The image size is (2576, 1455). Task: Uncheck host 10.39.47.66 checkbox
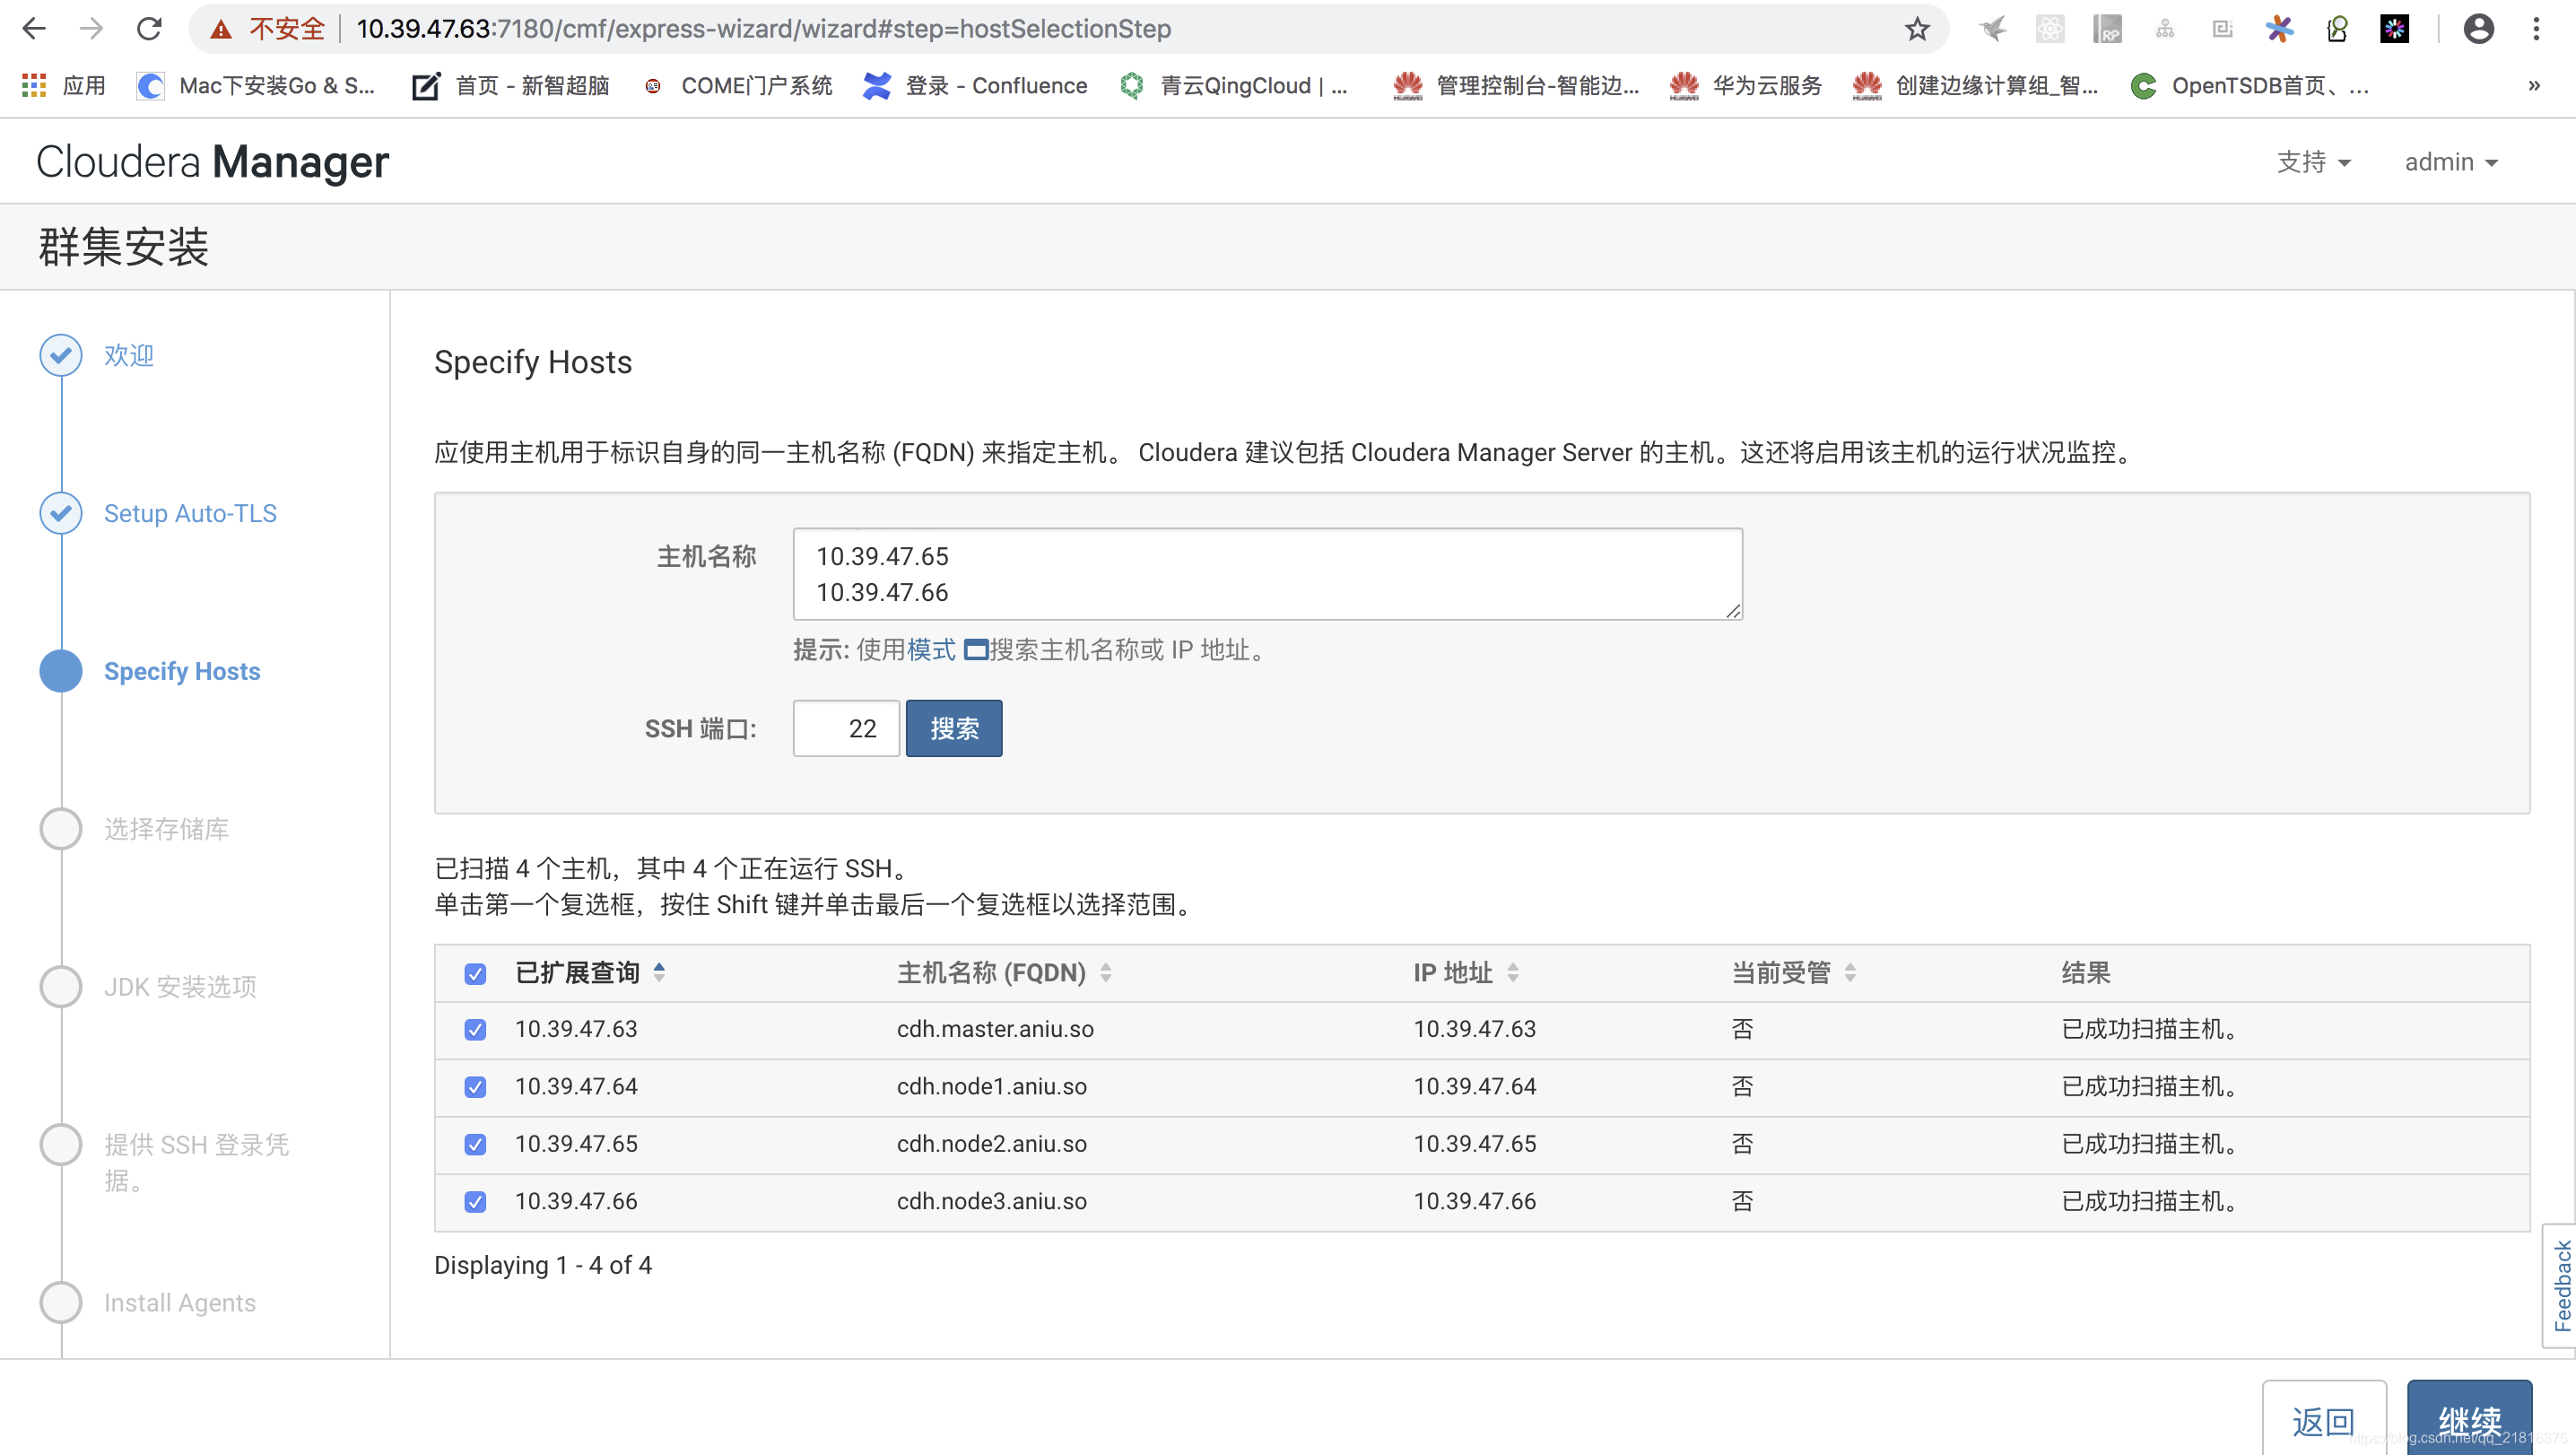tap(475, 1202)
